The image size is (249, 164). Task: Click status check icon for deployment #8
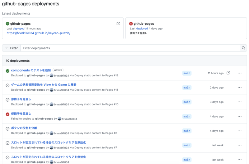[x=7, y=129]
